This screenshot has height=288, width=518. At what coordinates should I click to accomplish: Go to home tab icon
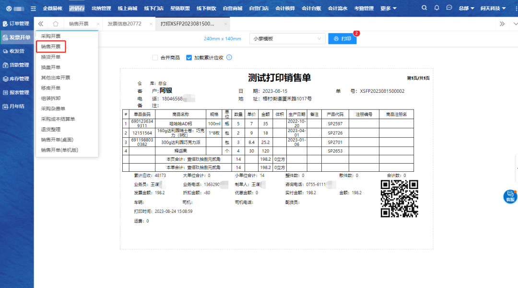click(56, 24)
